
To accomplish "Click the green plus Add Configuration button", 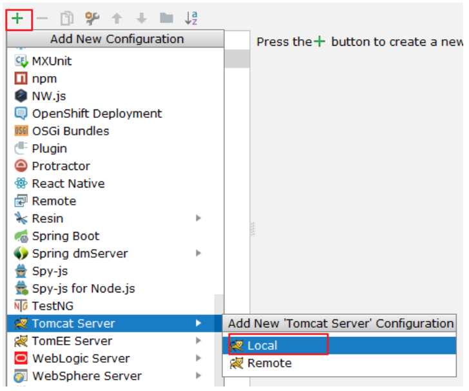I will pos(17,19).
